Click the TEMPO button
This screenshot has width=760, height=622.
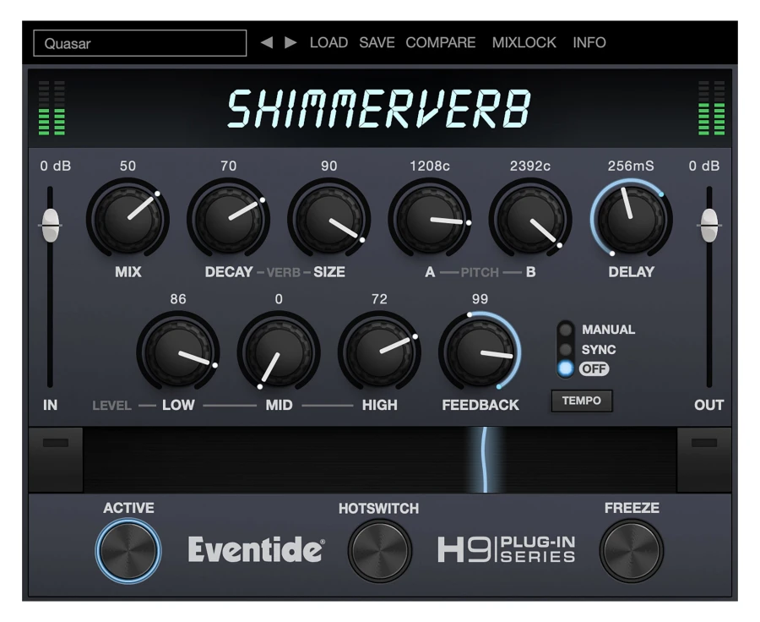582,401
